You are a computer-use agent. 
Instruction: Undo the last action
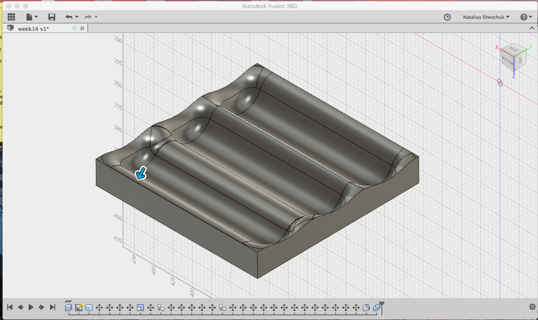(x=69, y=17)
